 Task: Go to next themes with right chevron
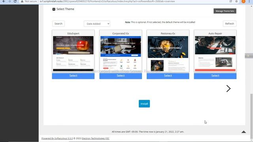(228, 88)
